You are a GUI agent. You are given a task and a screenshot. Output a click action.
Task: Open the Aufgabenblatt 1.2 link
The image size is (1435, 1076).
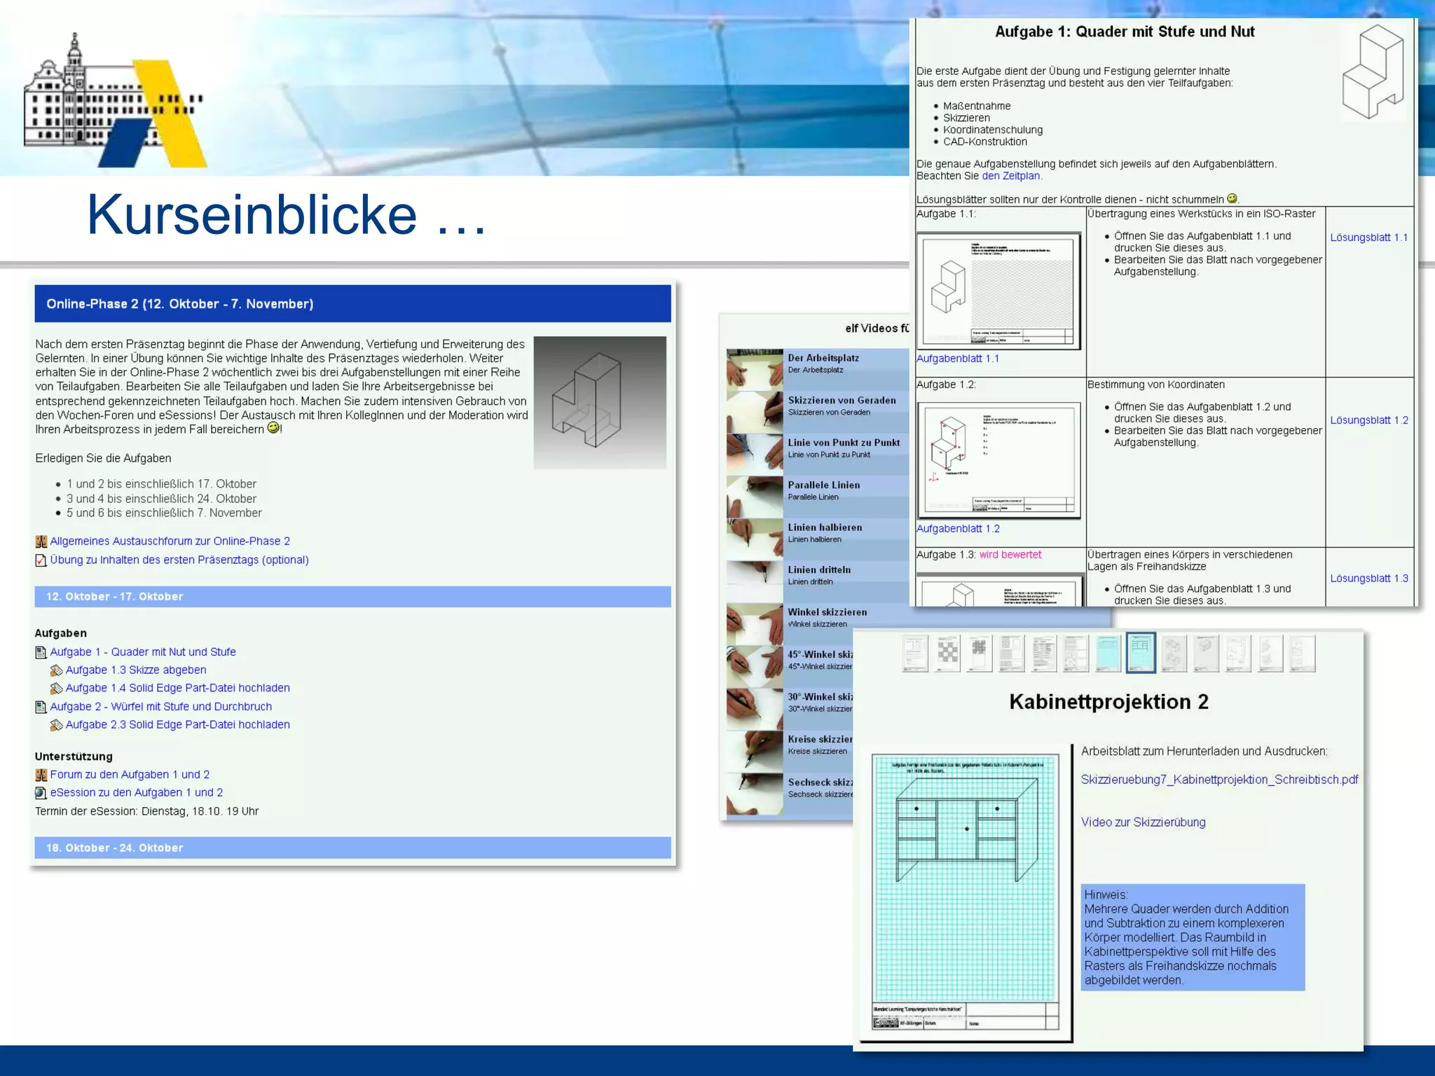pos(958,529)
